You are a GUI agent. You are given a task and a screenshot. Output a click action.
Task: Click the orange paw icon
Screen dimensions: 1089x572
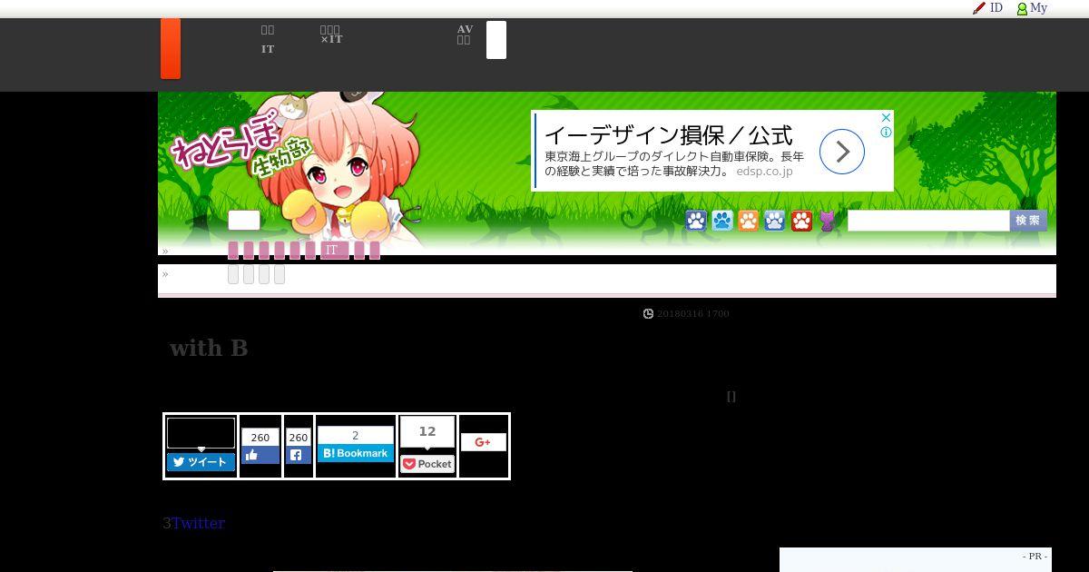749,221
